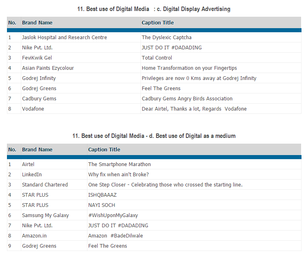Click the Standard Chartered brand cell
Viewport: 306px width, 253px height.
pos(45,185)
